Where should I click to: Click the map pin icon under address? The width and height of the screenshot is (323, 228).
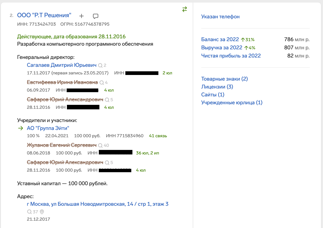(42, 212)
